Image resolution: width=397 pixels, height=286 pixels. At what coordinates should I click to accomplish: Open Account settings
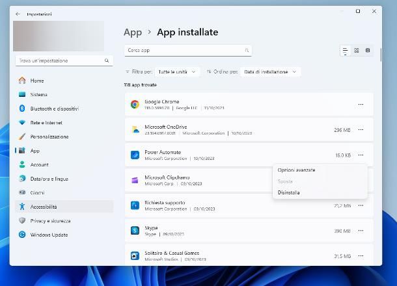(64, 164)
